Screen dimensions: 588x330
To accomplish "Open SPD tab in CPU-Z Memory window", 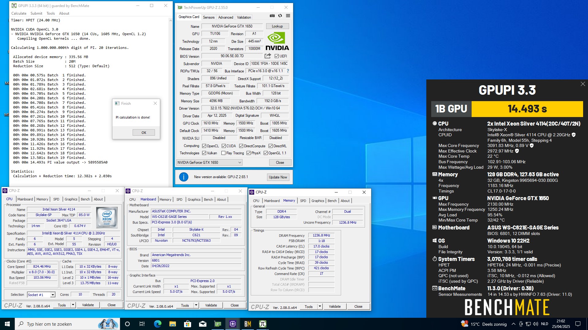I will pos(303,201).
